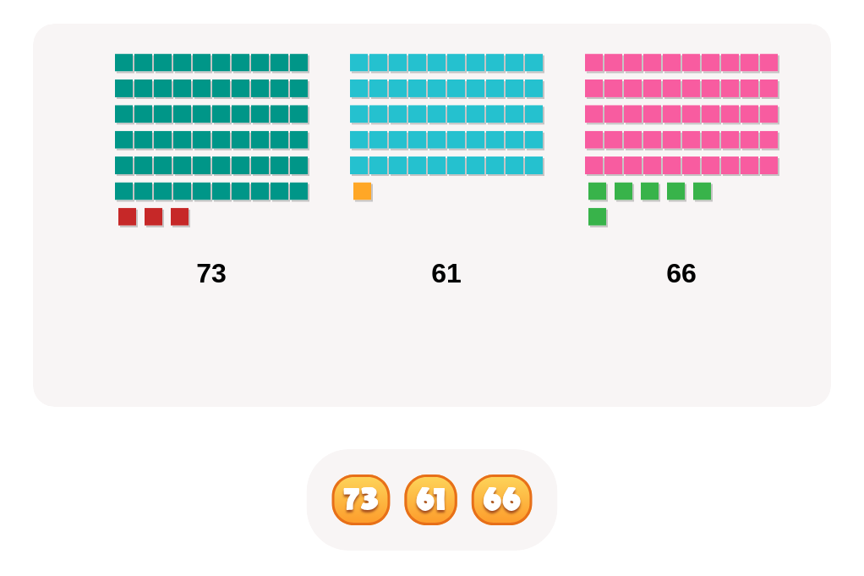This screenshot has height=576, width=864.
Task: Click the middle red unit square
Action: 154,217
